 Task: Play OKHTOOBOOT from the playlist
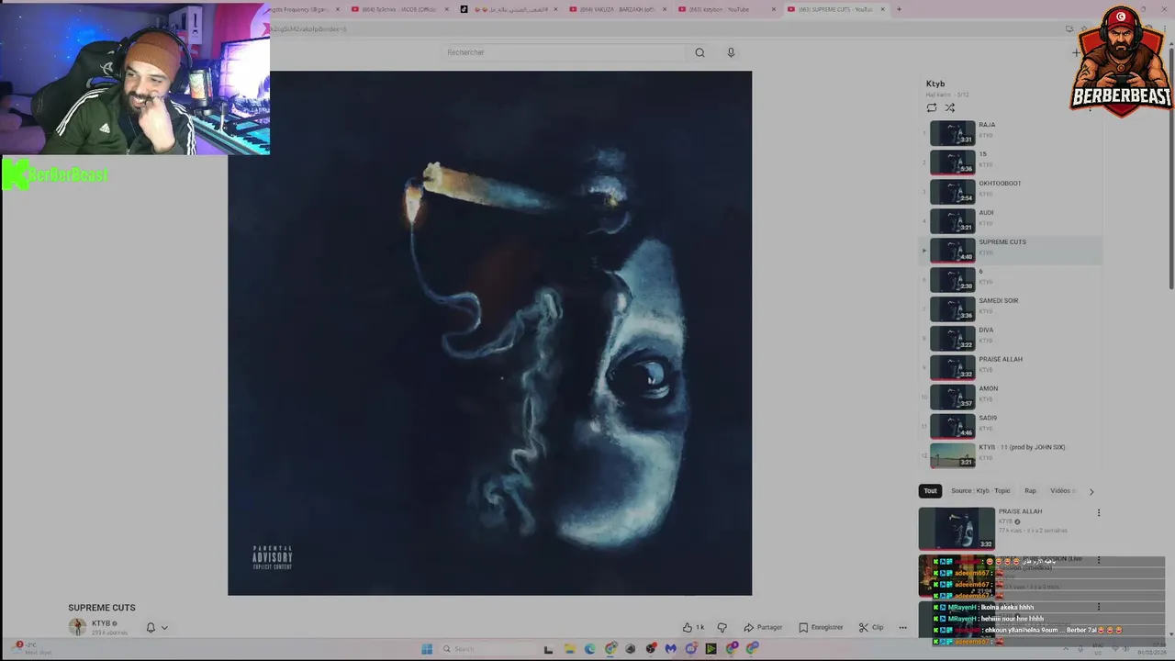click(x=1010, y=192)
